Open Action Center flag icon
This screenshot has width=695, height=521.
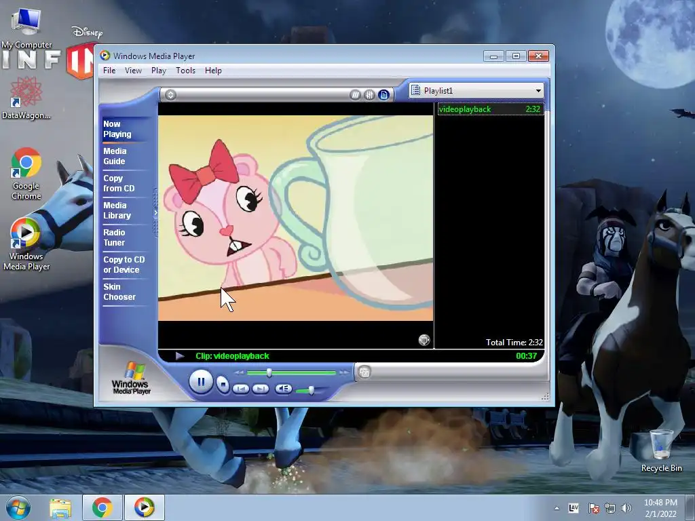pos(593,508)
